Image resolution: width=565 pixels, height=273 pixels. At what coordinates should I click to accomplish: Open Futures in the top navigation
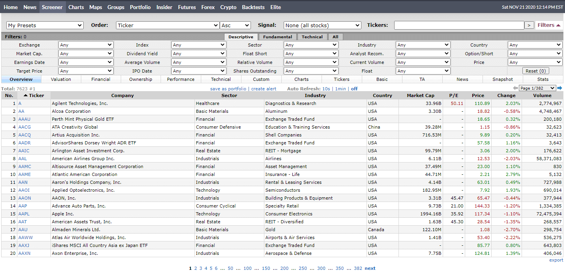[187, 7]
